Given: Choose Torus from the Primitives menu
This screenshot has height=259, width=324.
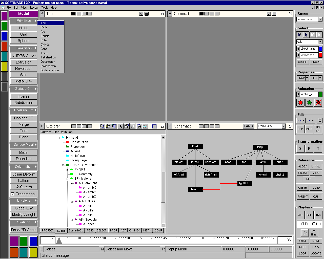Looking at the screenshot, I should point(44,53).
